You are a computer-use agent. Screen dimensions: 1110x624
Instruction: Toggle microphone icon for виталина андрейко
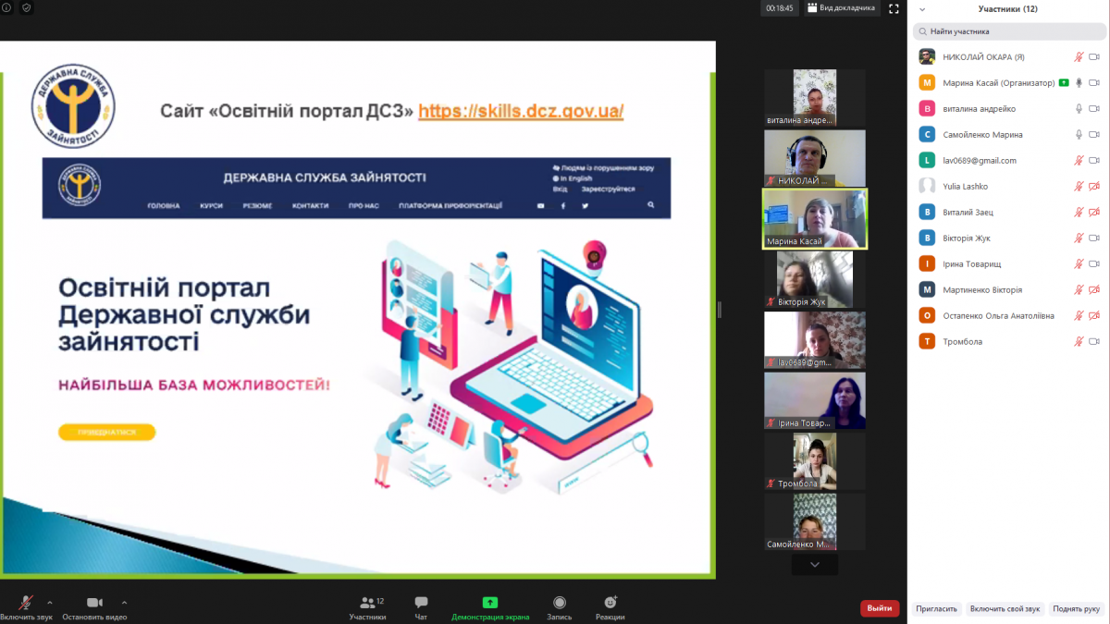coord(1079,108)
